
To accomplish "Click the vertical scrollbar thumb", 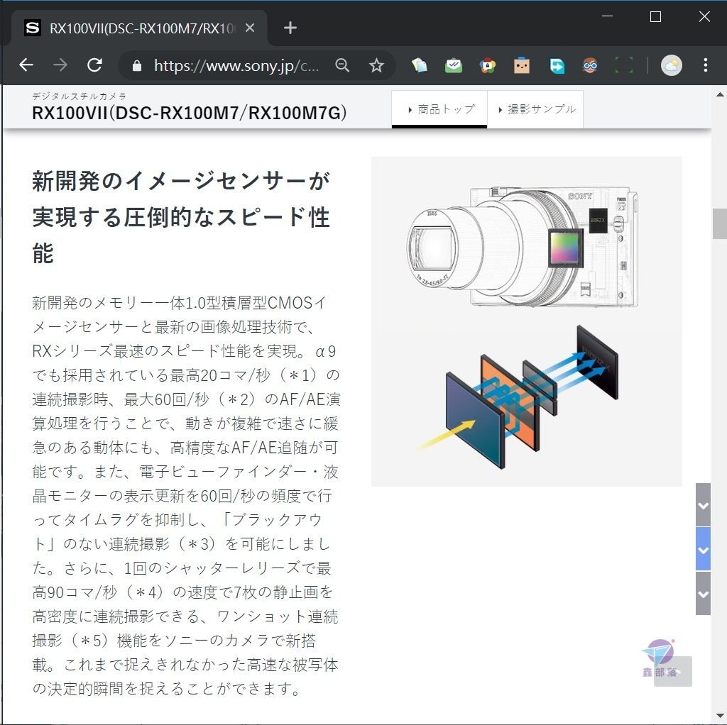I will 720,223.
